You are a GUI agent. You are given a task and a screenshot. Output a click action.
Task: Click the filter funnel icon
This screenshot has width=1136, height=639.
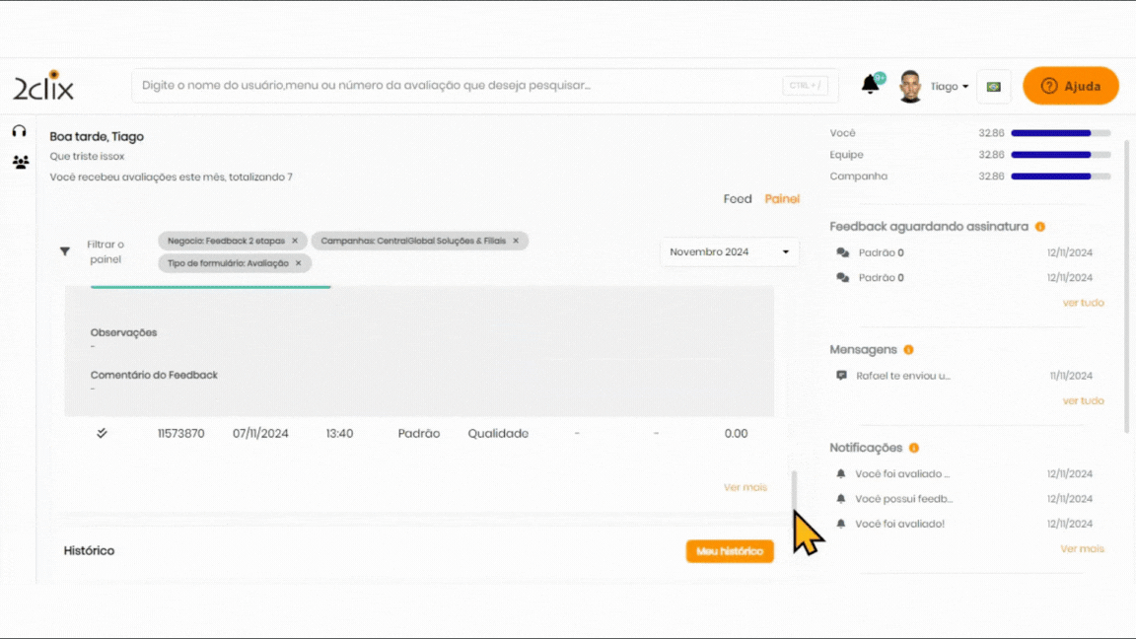click(65, 251)
